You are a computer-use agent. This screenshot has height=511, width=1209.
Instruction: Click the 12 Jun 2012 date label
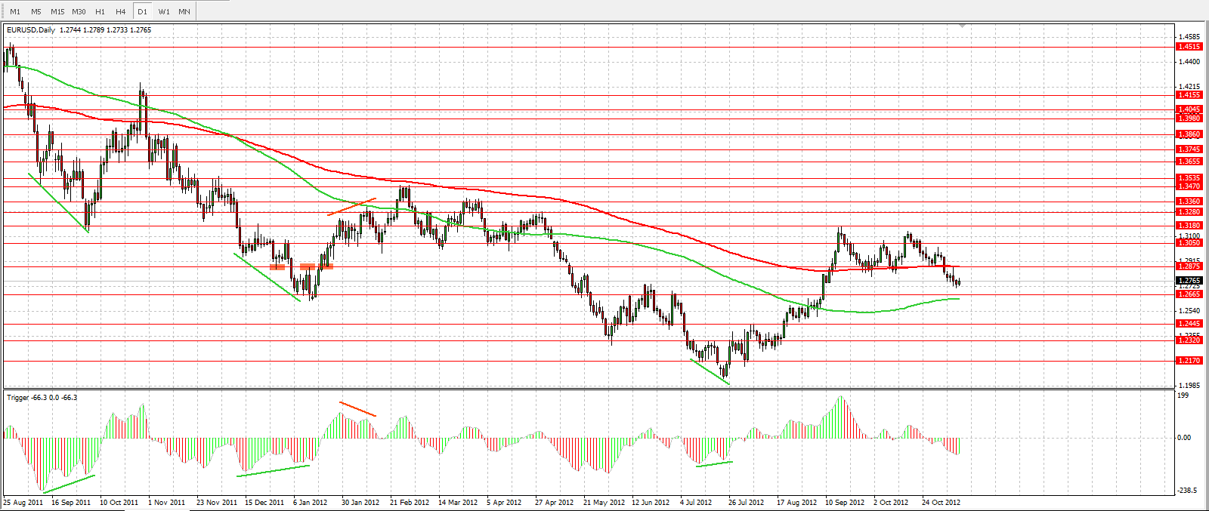click(x=651, y=502)
